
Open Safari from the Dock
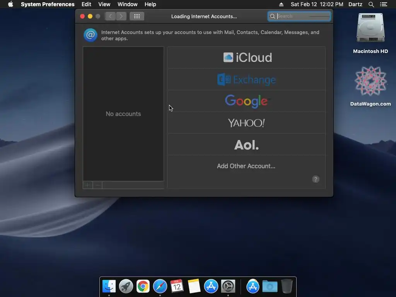(160, 286)
